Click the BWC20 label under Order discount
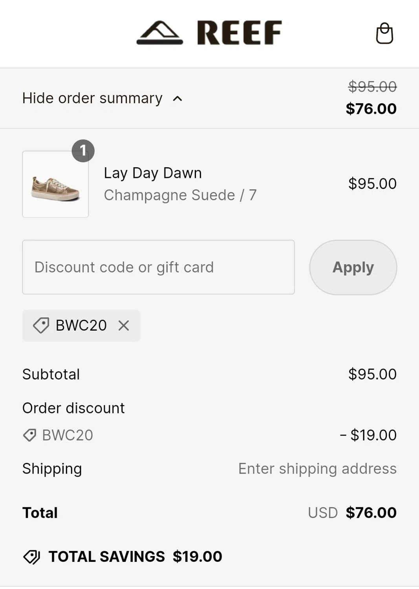 (68, 435)
